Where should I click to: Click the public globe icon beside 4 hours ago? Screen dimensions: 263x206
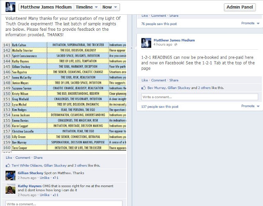[175, 45]
